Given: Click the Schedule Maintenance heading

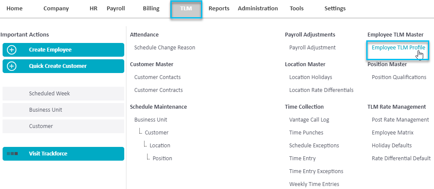Looking at the screenshot, I should click(x=158, y=107).
